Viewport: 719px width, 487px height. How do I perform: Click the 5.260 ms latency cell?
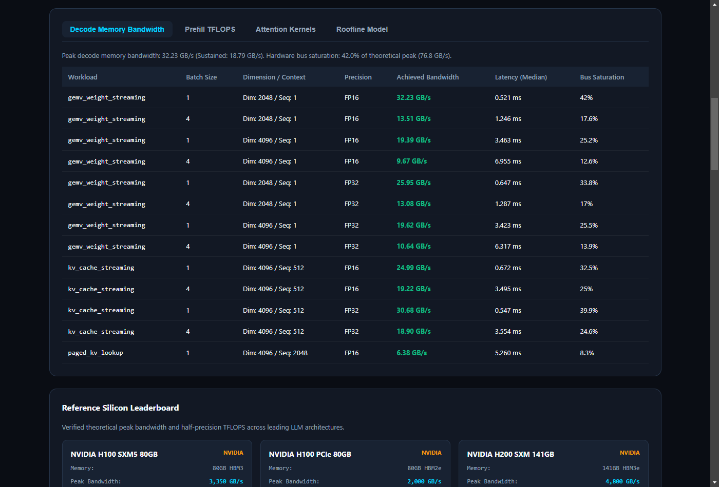click(x=508, y=353)
